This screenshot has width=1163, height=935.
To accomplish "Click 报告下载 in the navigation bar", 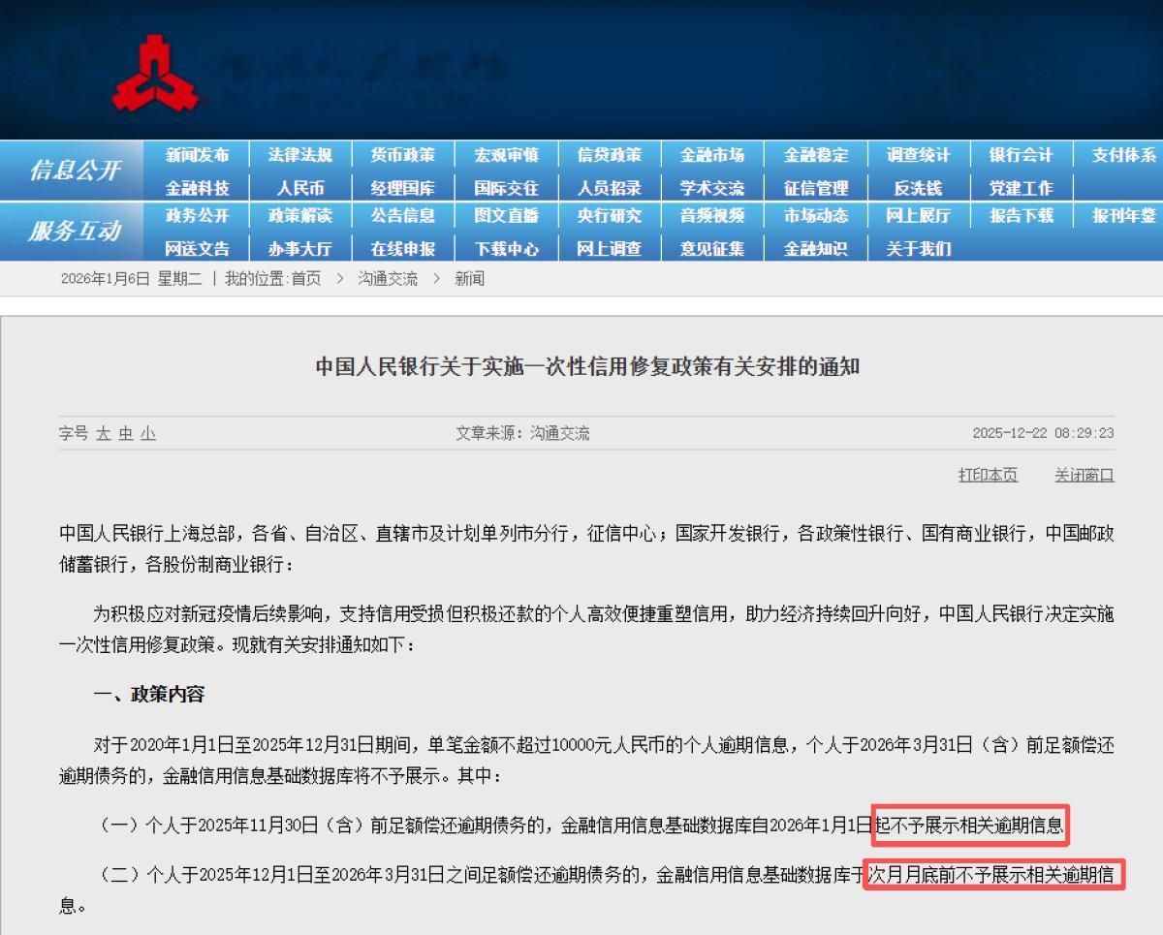I will [1022, 215].
